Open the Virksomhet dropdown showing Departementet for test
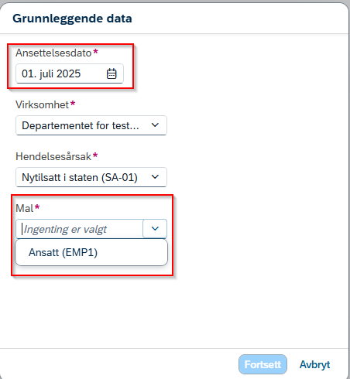 91,125
